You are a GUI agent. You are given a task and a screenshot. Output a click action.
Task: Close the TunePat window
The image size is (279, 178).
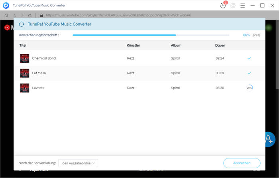click(x=272, y=6)
